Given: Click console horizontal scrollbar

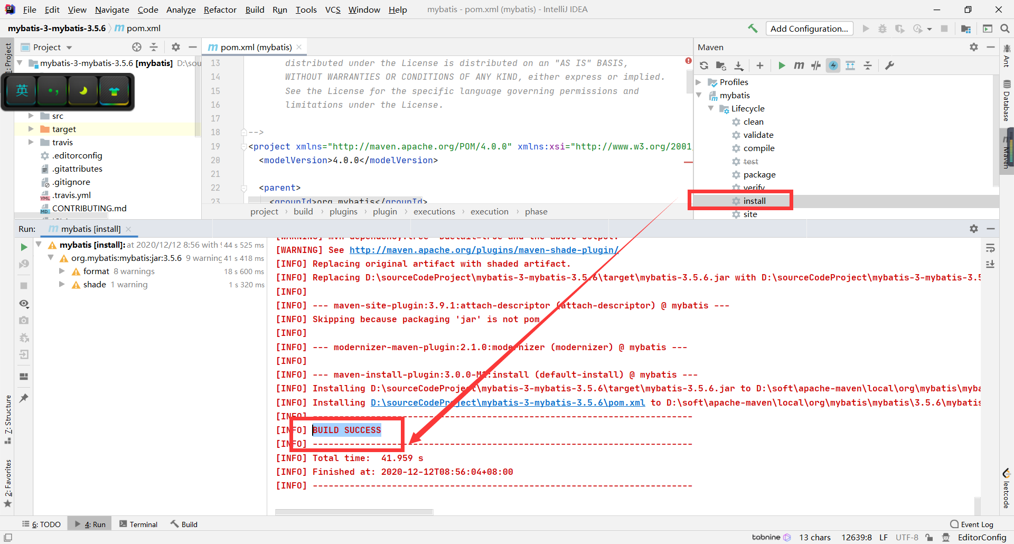Looking at the screenshot, I should pos(354,512).
